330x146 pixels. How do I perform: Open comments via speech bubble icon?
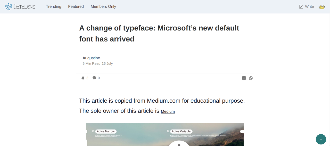(x=94, y=78)
